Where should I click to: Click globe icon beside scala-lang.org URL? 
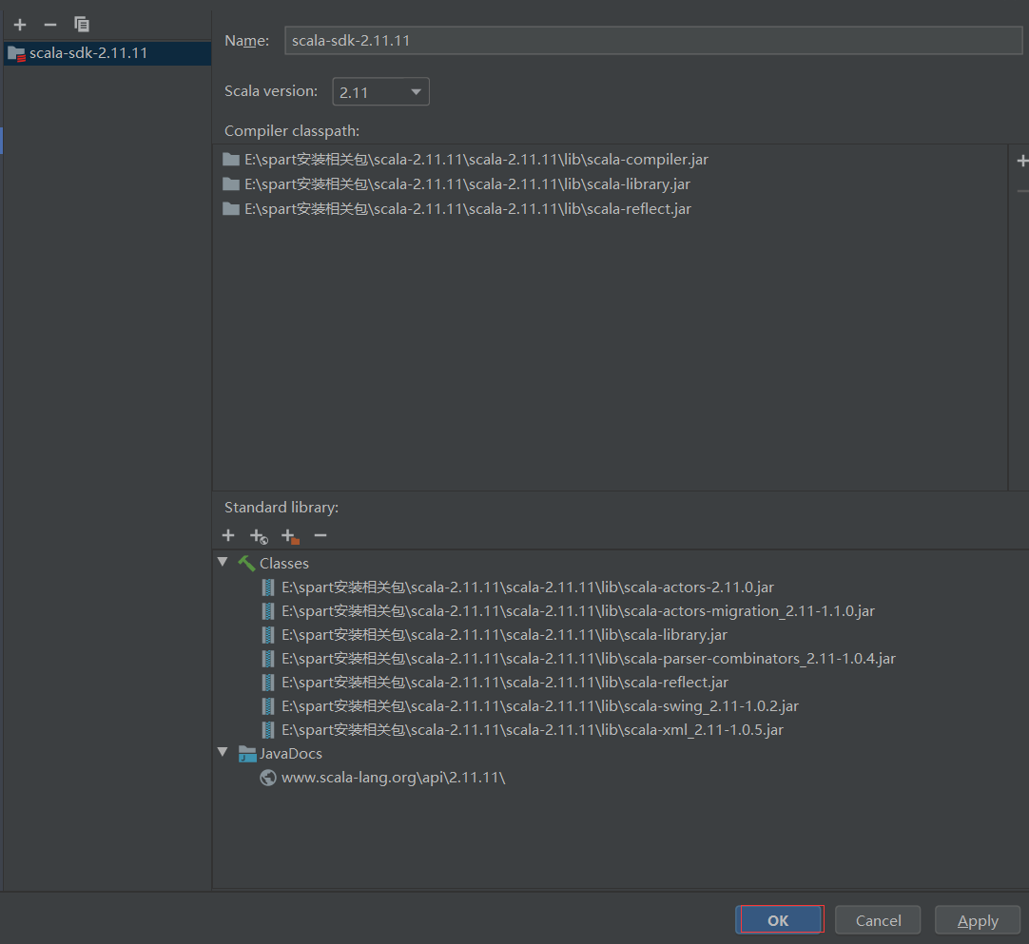point(268,778)
